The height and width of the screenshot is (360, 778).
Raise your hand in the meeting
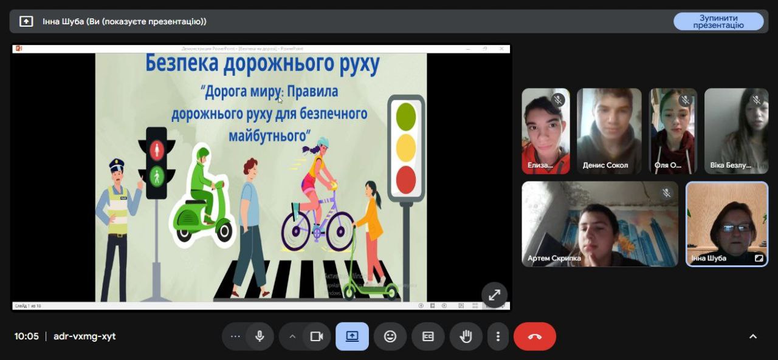[x=466, y=336]
